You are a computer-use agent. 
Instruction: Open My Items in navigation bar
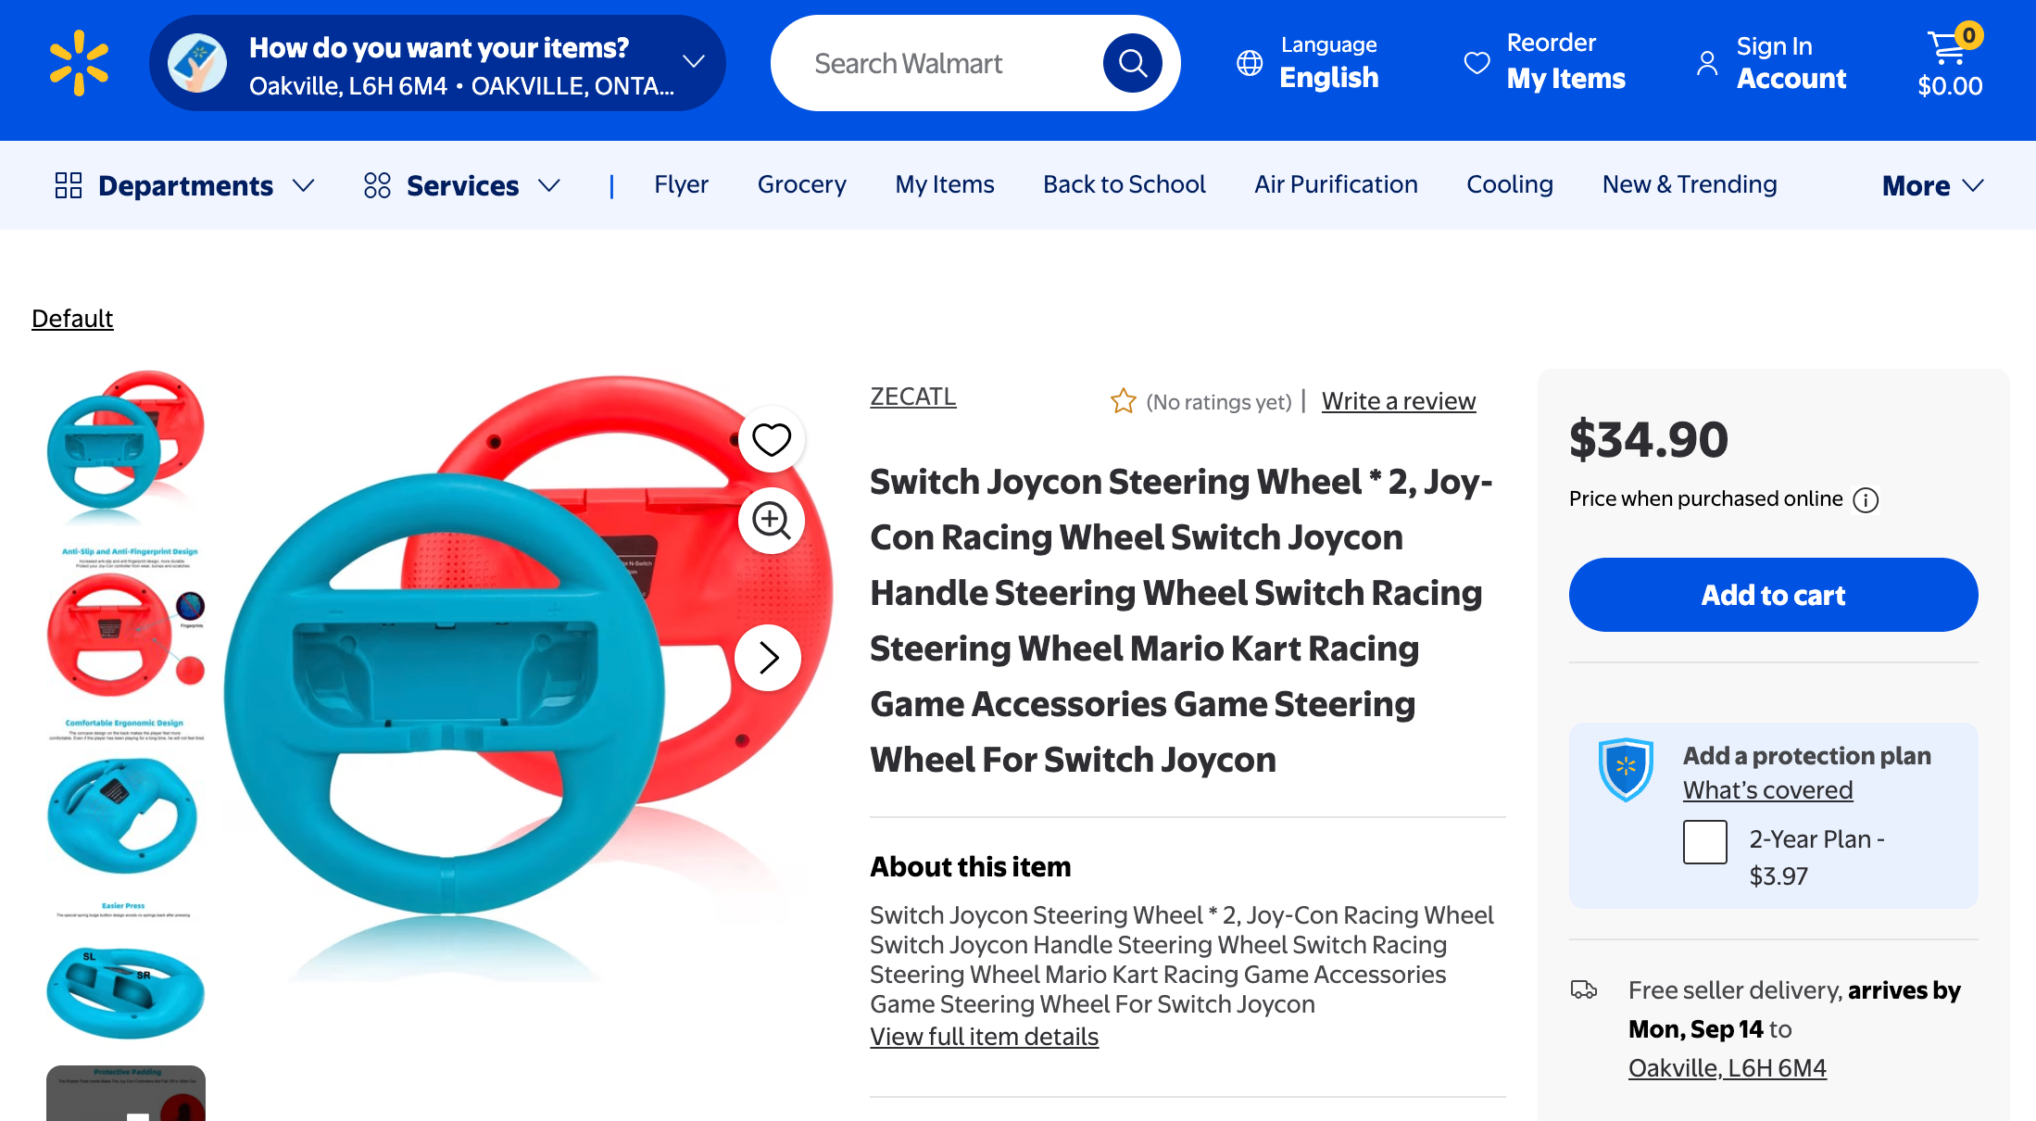(x=944, y=184)
